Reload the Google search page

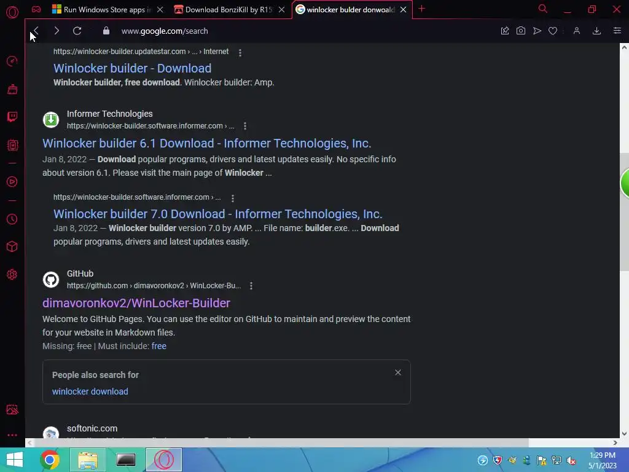[x=77, y=31]
